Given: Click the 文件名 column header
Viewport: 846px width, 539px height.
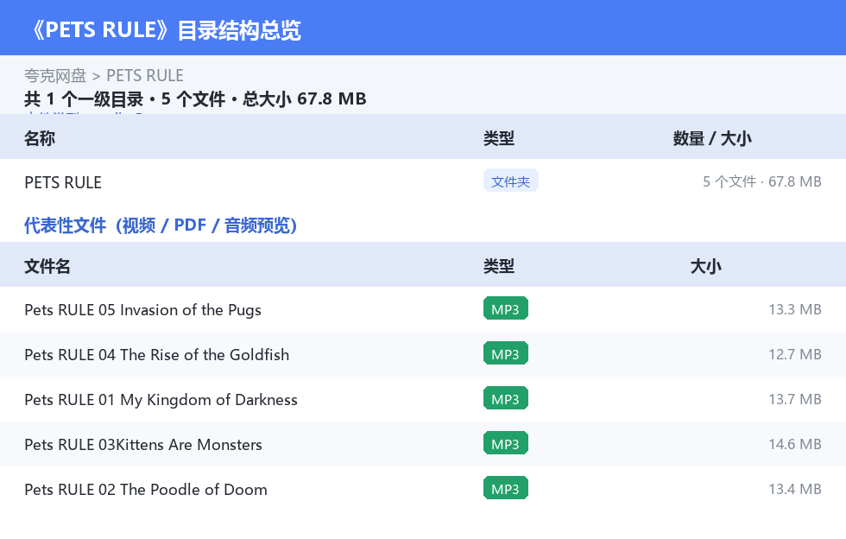Looking at the screenshot, I should (47, 266).
